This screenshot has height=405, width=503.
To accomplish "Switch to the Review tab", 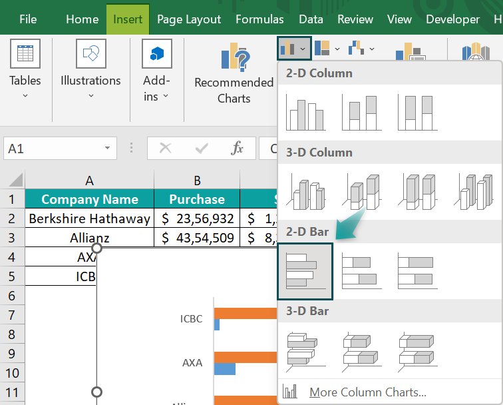I will [x=355, y=19].
